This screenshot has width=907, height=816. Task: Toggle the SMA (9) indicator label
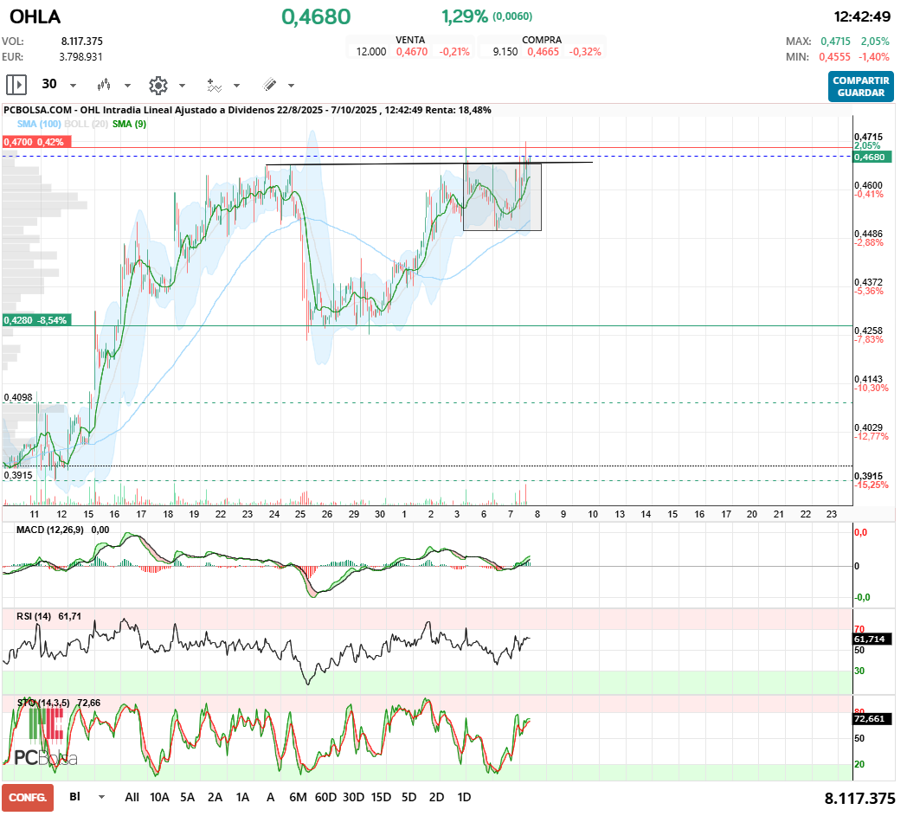pos(129,124)
